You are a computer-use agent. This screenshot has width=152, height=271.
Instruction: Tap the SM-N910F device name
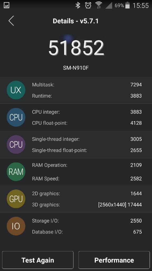pos(76,67)
